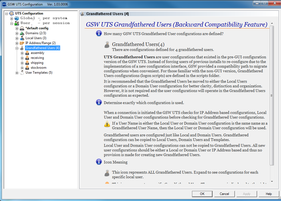The height and width of the screenshot is (201, 281).
Task: Select the receiving grandfathered user
Action: tap(37, 58)
